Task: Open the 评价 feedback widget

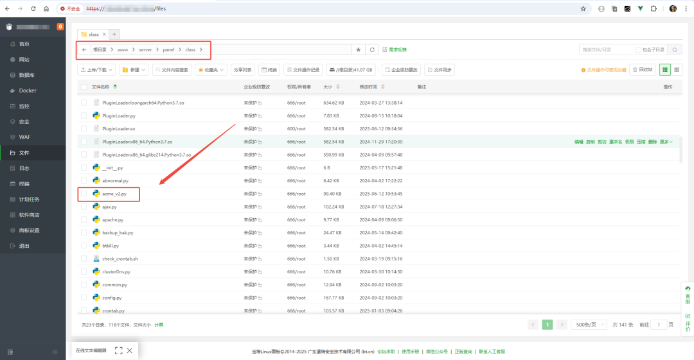Action: pyautogui.click(x=688, y=322)
